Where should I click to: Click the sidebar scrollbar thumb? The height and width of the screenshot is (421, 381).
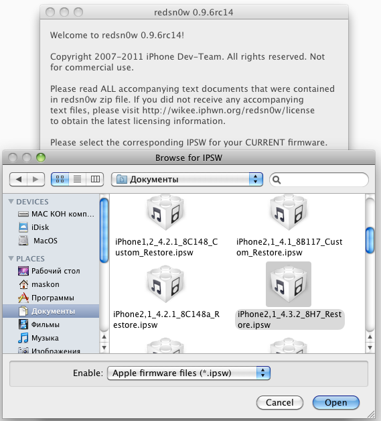click(x=104, y=230)
